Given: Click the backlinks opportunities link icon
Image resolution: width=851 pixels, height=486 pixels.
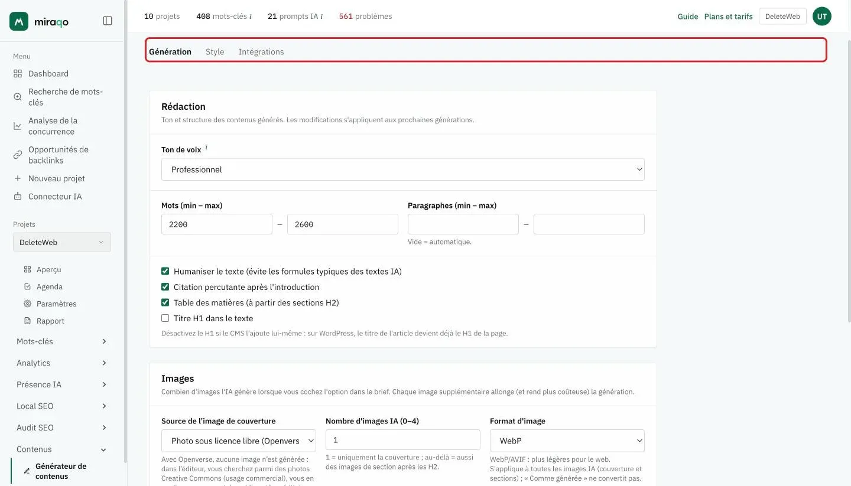Looking at the screenshot, I should [x=18, y=155].
